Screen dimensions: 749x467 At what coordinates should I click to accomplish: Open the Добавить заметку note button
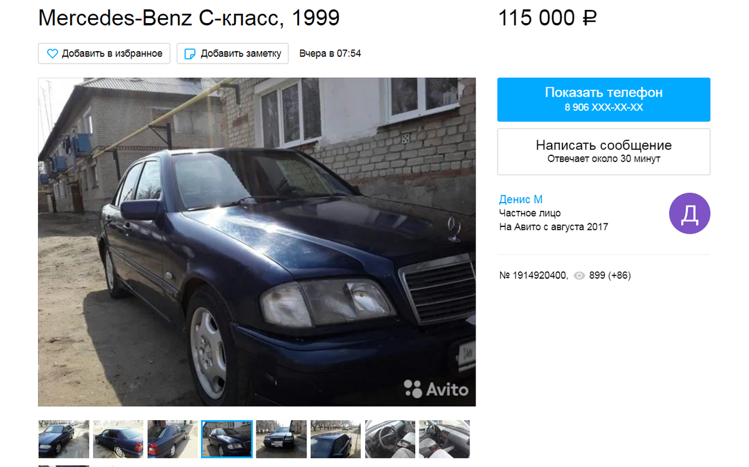tap(233, 54)
